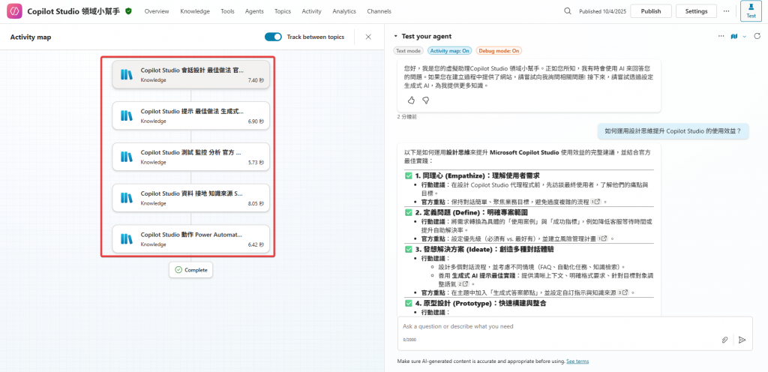Click the agent name Copilot Studio 領域小幫手

[x=73, y=10]
